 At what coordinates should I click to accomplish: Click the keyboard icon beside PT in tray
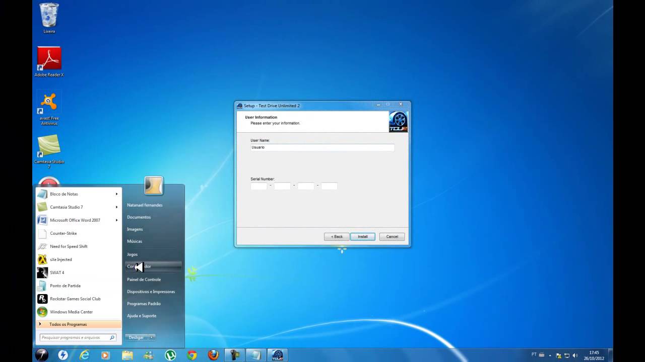(542, 354)
